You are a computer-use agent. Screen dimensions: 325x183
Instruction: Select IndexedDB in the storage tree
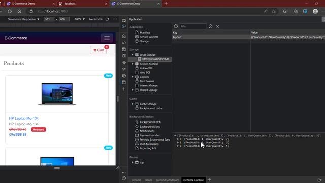click(146, 68)
